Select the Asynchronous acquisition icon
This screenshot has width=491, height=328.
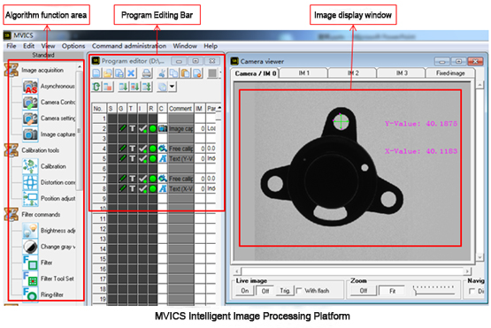(x=30, y=87)
